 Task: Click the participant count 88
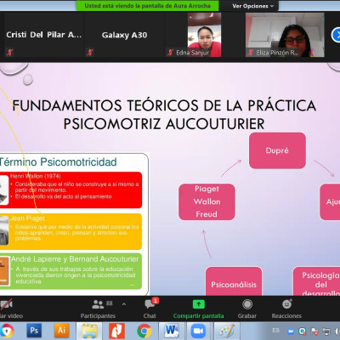tap(110, 303)
